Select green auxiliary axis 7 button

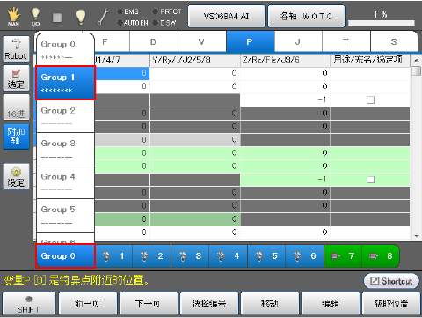pos(343,256)
